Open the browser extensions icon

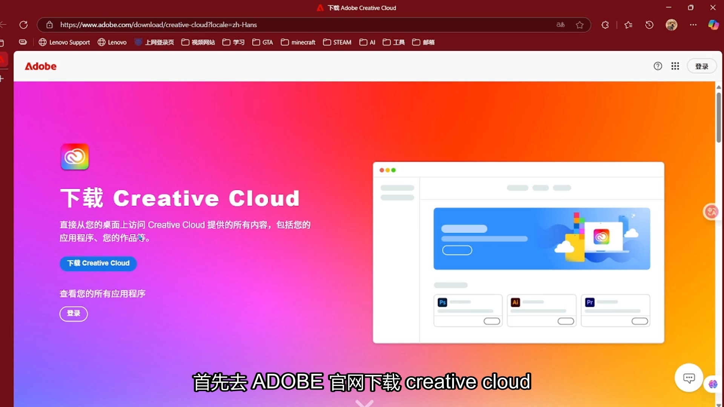tap(605, 25)
